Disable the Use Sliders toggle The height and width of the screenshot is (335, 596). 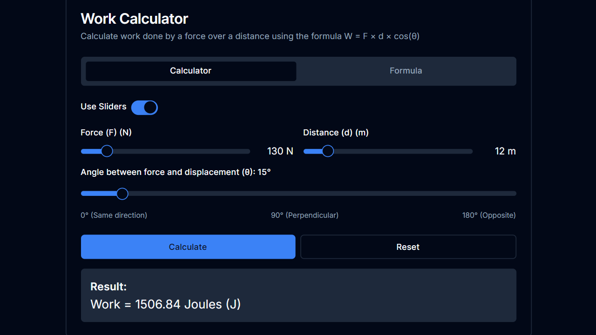(x=144, y=107)
